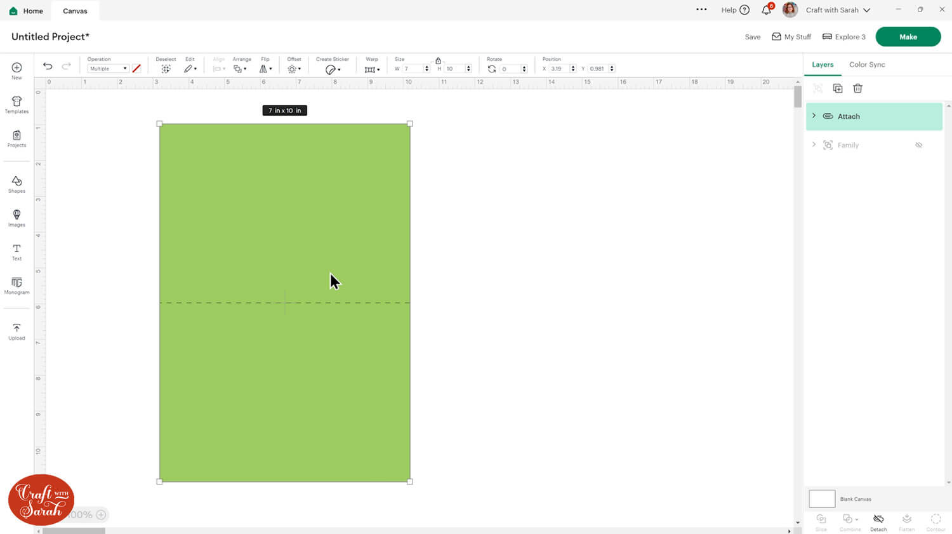Open the Monogram maker
Image resolution: width=952 pixels, height=534 pixels.
coord(17,285)
